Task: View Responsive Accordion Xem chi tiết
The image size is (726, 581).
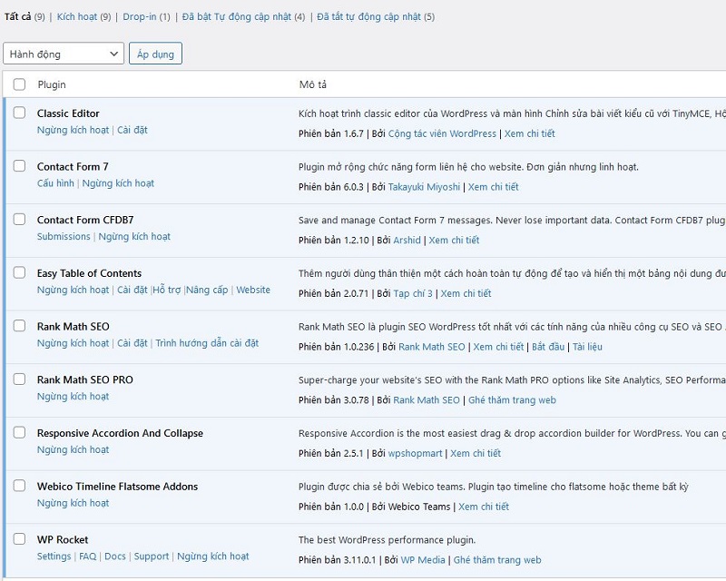Action: pyautogui.click(x=476, y=454)
